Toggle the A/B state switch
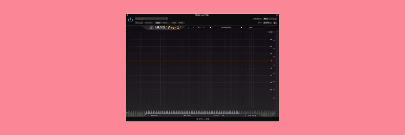This screenshot has height=135, width=405. point(199,27)
